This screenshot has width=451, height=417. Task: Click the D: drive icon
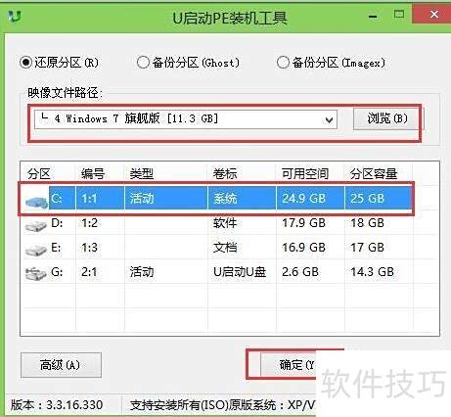click(36, 225)
